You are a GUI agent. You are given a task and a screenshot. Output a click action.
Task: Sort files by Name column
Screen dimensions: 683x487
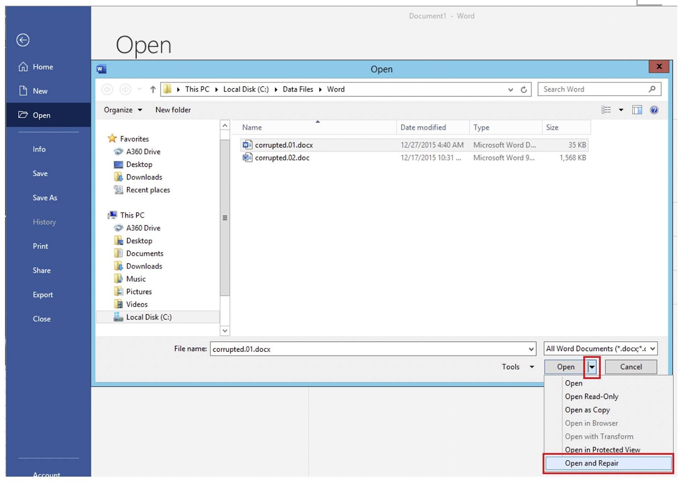(315, 127)
